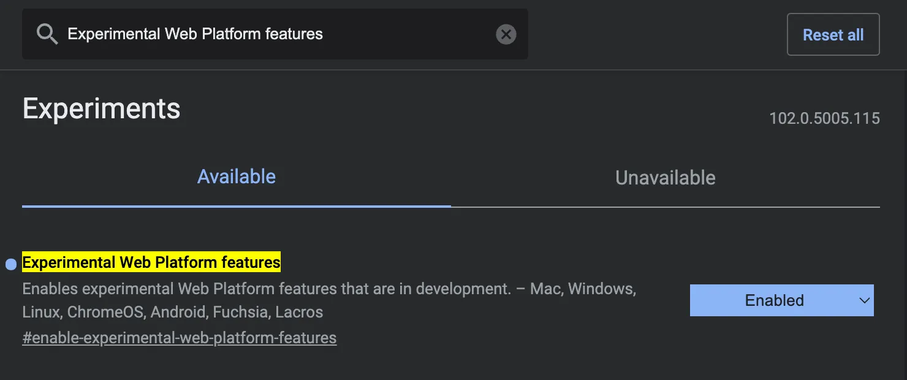Switch to the Unavailable tab
The image size is (907, 380).
[x=665, y=178]
